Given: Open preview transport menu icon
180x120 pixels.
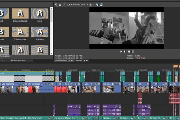Looking at the screenshot, I should [x=133, y=52].
